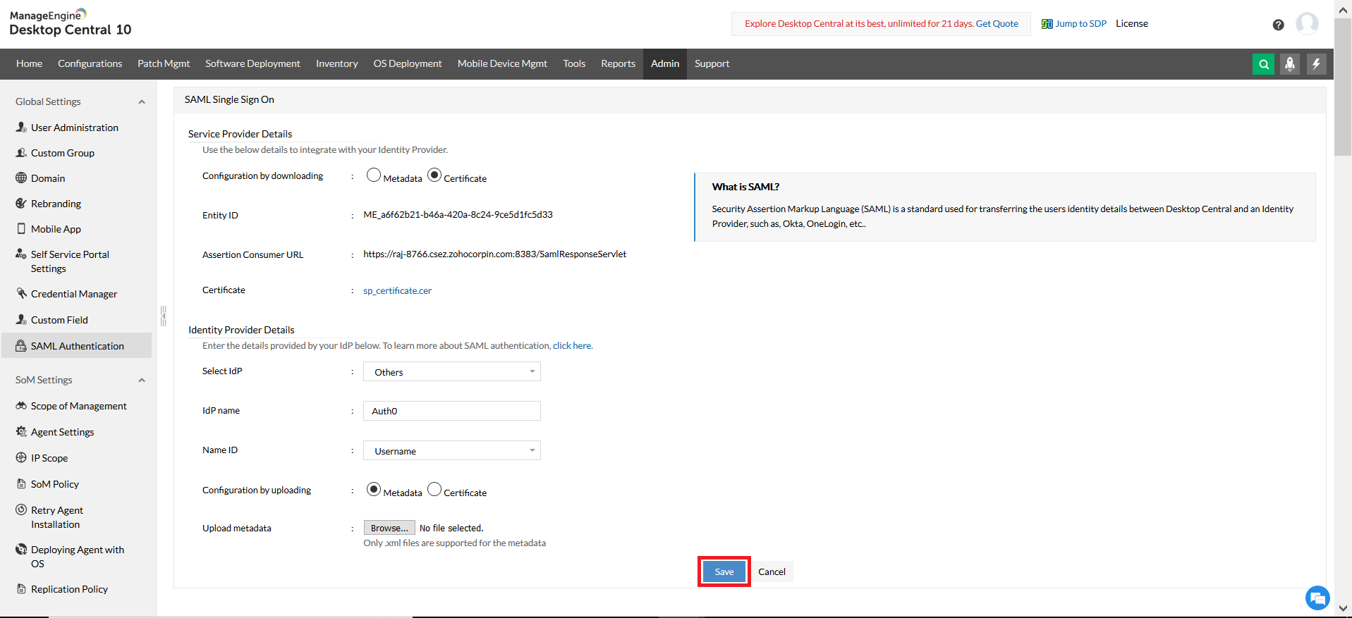
Task: Select Certificate radio under configuration by downloading
Action: pyautogui.click(x=434, y=175)
